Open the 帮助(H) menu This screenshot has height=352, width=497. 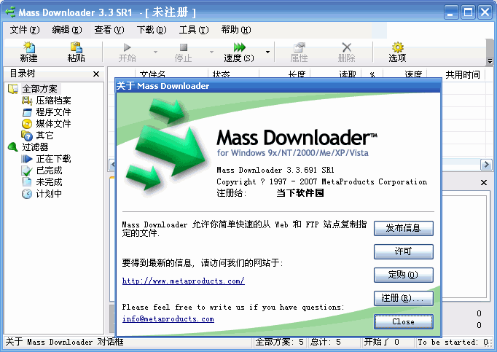(236, 30)
